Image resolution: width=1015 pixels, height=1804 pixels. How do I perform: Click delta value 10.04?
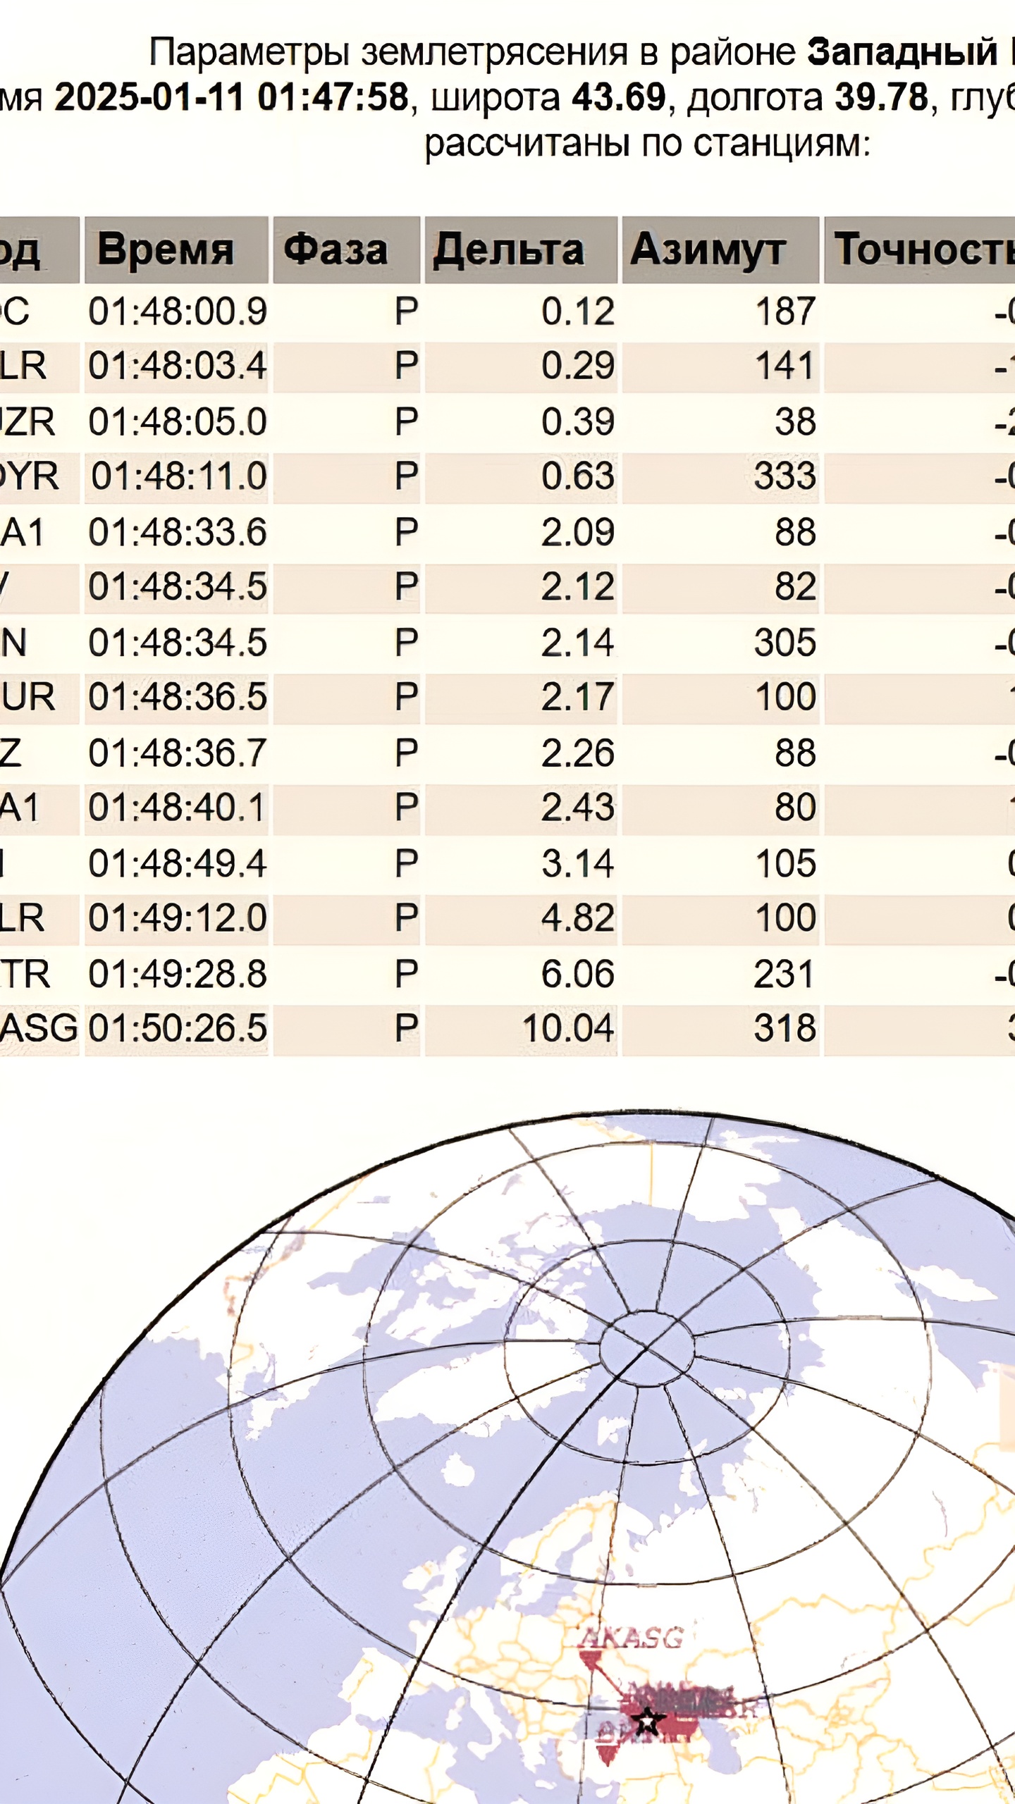568,1028
